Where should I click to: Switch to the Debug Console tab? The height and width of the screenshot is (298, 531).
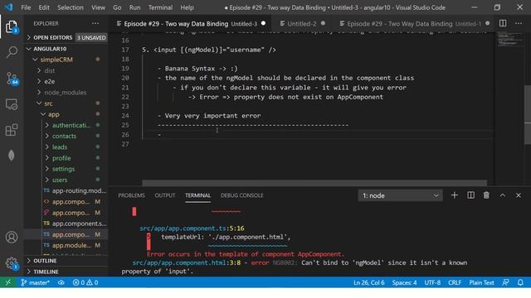pyautogui.click(x=241, y=195)
